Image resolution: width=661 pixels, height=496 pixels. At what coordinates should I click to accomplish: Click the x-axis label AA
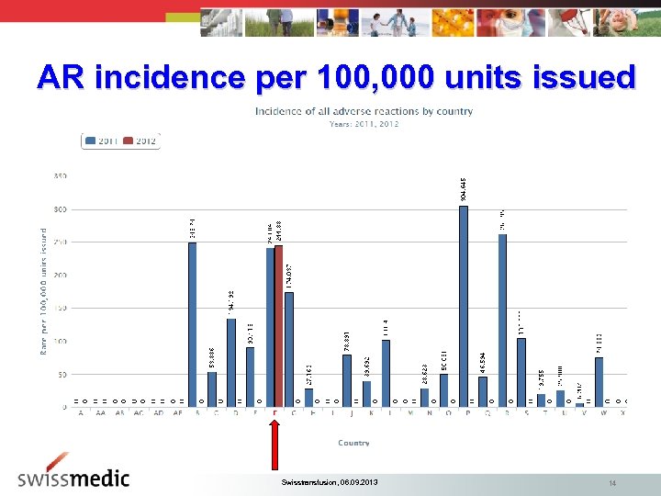[100, 413]
